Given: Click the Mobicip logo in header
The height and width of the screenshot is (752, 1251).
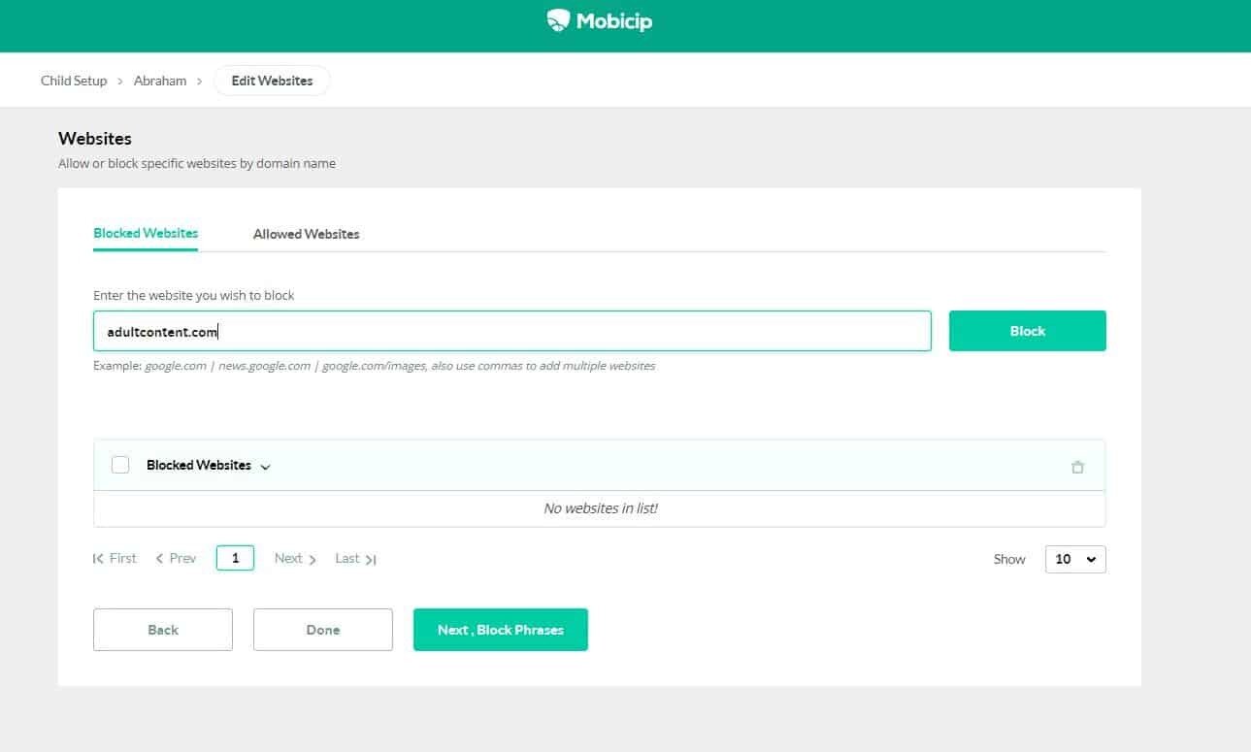Looking at the screenshot, I should (x=600, y=20).
